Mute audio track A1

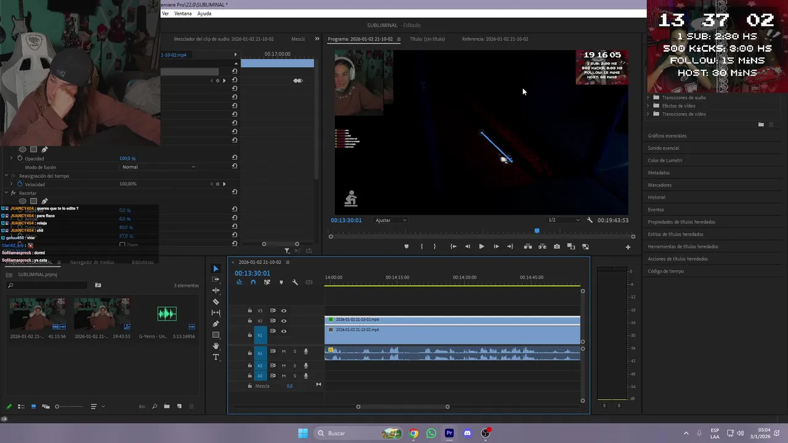coord(284,351)
